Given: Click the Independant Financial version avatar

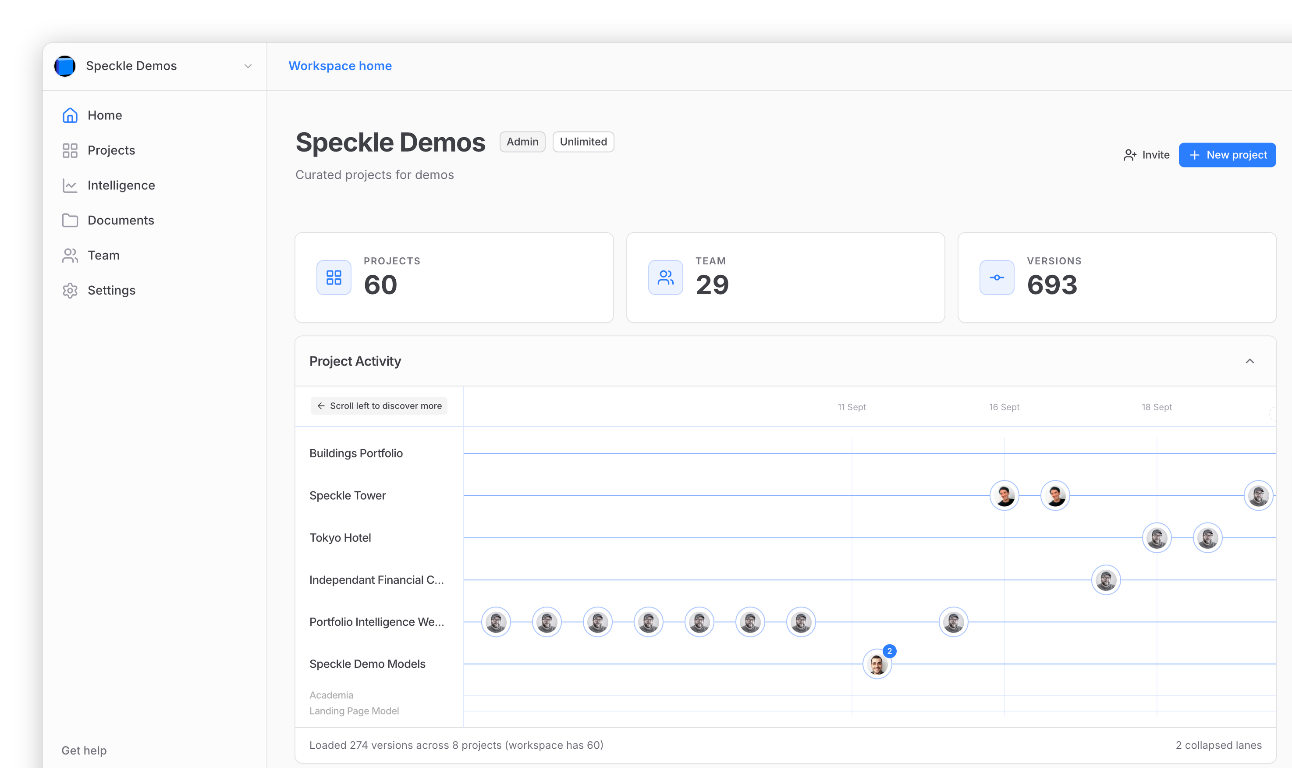Looking at the screenshot, I should [x=1106, y=580].
